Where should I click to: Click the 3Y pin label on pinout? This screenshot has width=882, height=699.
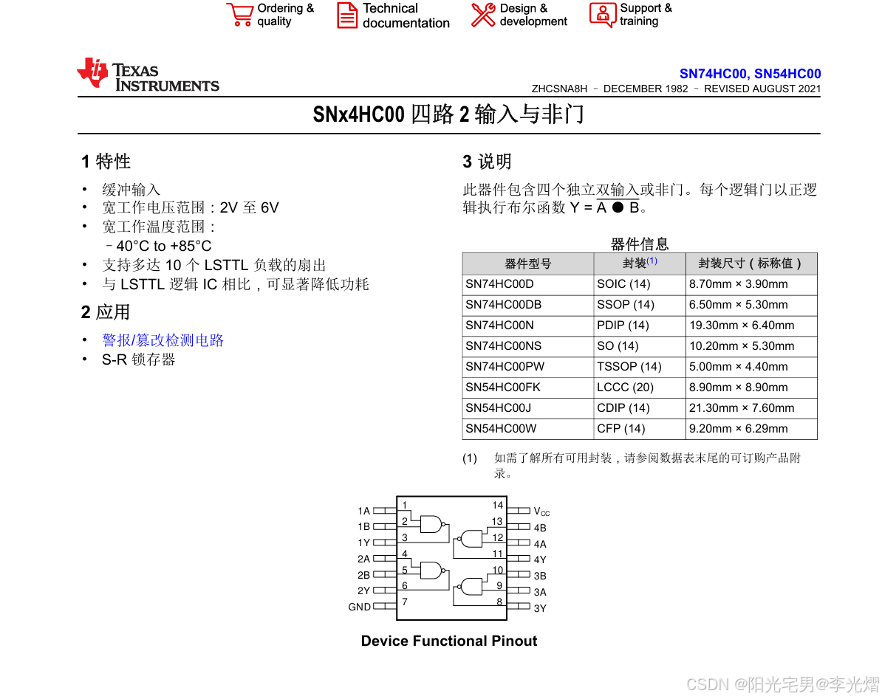(540, 608)
